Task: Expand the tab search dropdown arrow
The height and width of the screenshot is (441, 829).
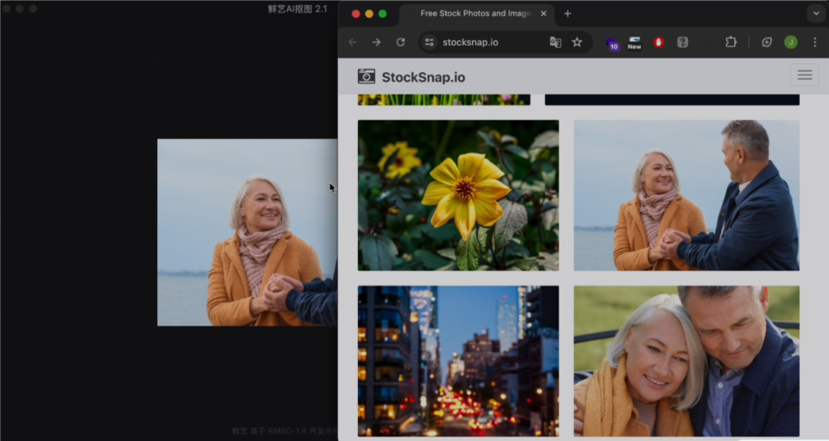Action: tap(814, 14)
